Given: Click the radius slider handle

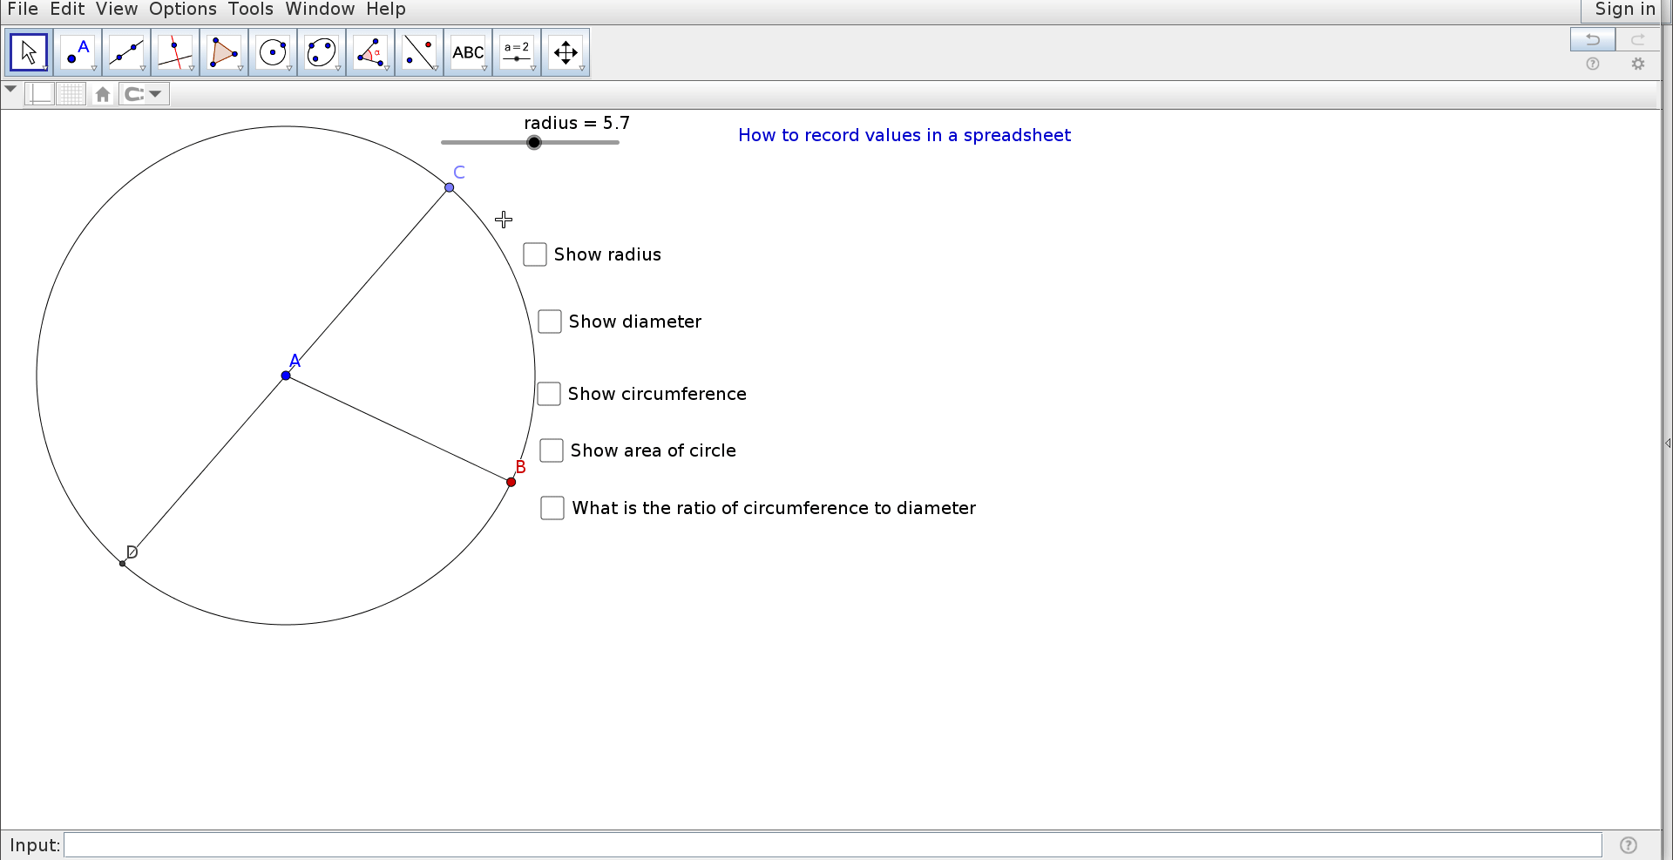Looking at the screenshot, I should (534, 142).
